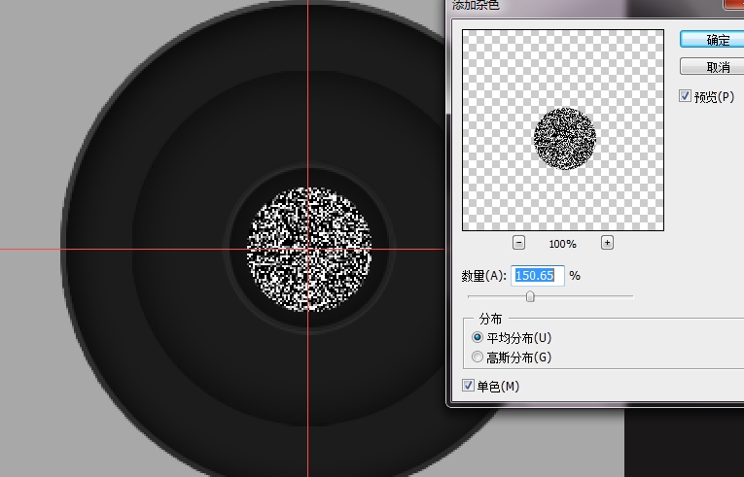Select the 高斯分布(G) Gaussian radio button
Image resolution: width=744 pixels, height=477 pixels.
[x=477, y=358]
